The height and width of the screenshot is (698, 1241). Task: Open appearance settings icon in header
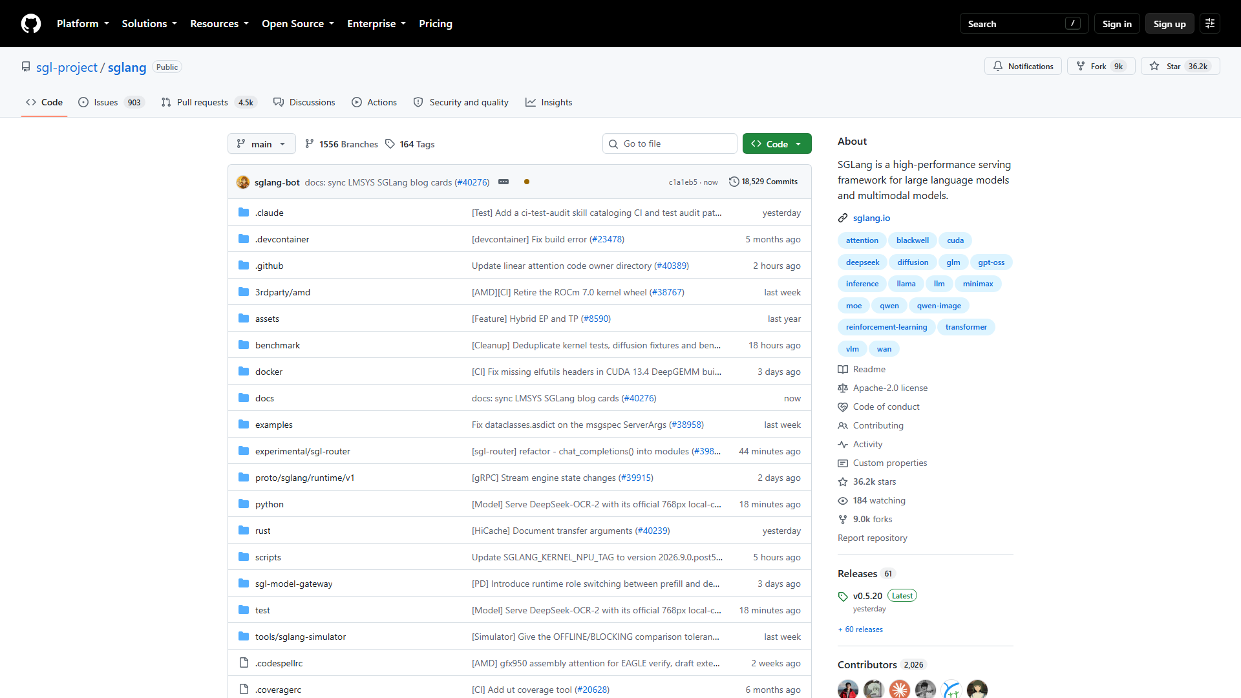pyautogui.click(x=1210, y=24)
